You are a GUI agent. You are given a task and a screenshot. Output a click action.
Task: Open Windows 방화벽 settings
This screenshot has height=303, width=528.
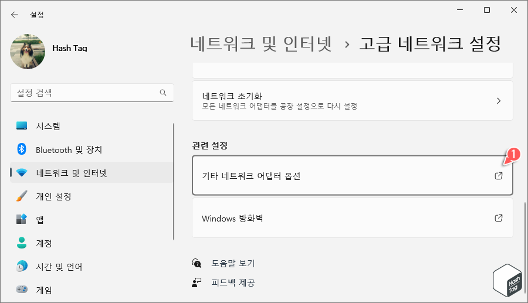pyautogui.click(x=352, y=218)
